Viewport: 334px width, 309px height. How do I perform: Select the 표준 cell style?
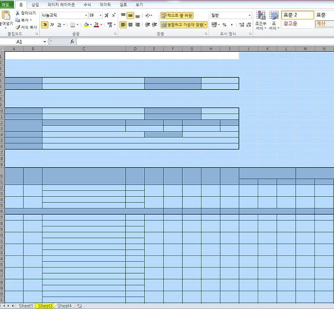point(324,15)
